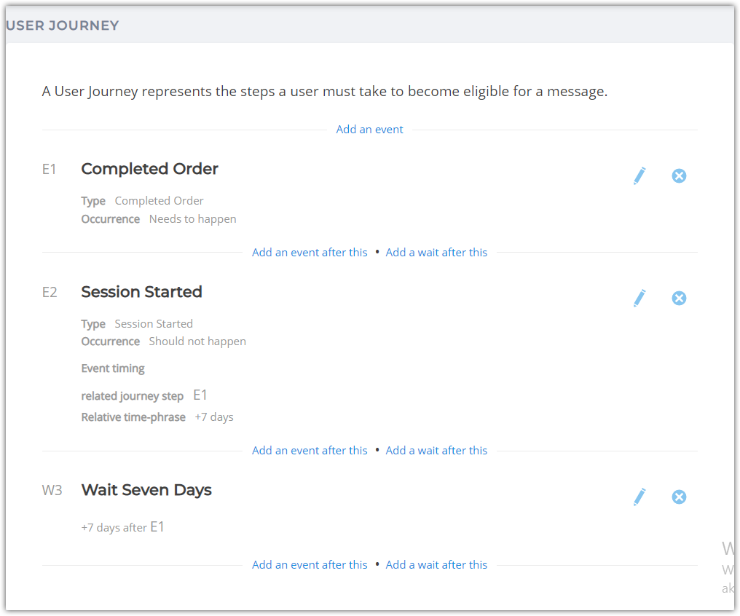Viewport: 740px width, 616px height.
Task: Delete the Wait Seven Days step
Action: pos(679,497)
